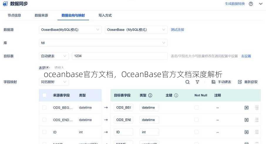Click mapping arrow icon of ODS_END row

pyautogui.click(x=106, y=120)
